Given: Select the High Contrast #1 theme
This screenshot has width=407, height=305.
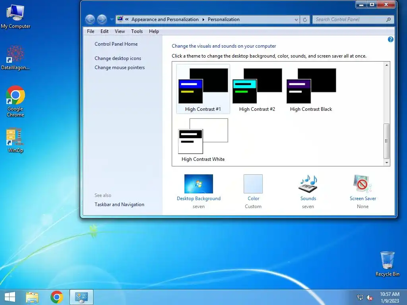Looking at the screenshot, I should pyautogui.click(x=203, y=89).
